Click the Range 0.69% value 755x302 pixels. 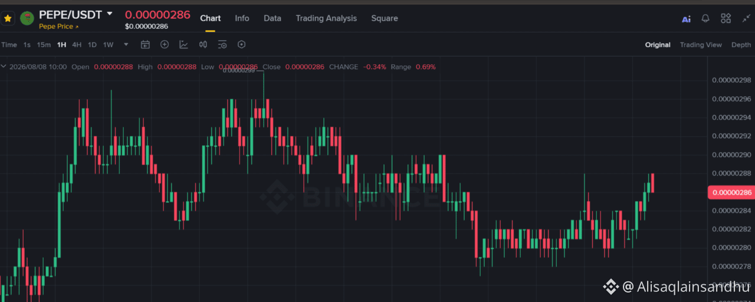point(426,67)
